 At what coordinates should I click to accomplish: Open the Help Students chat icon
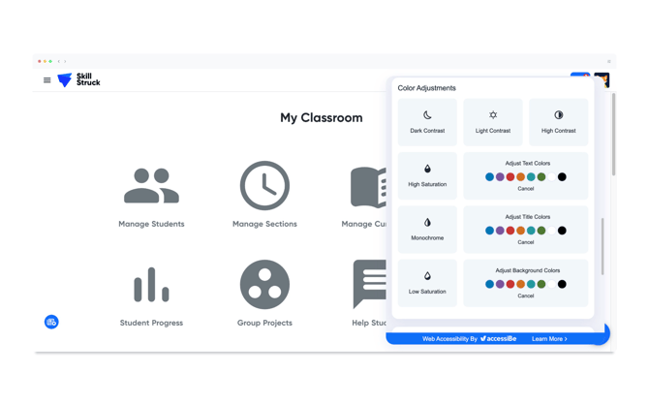[369, 284]
